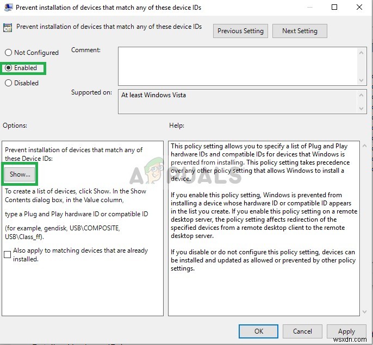Click Supported on box scroll-up arrow
Image resolution: width=373 pixels, height=345 pixels.
pyautogui.click(x=362, y=95)
